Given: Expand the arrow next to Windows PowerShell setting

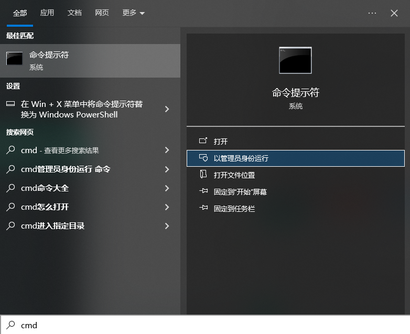Looking at the screenshot, I should point(167,109).
